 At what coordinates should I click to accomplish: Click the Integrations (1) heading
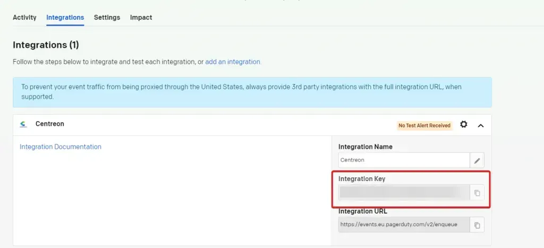pos(46,45)
